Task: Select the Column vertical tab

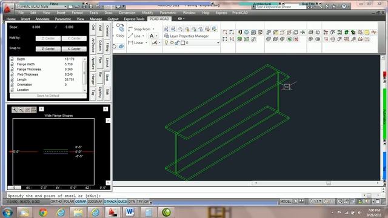Action: (100, 45)
